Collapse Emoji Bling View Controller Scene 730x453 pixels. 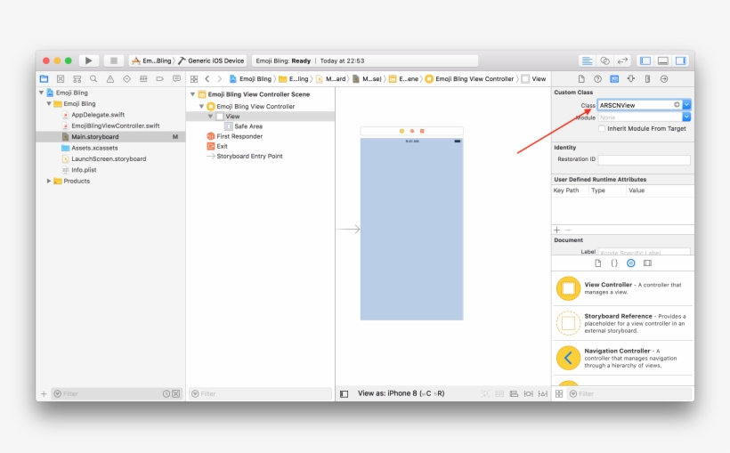coord(193,94)
